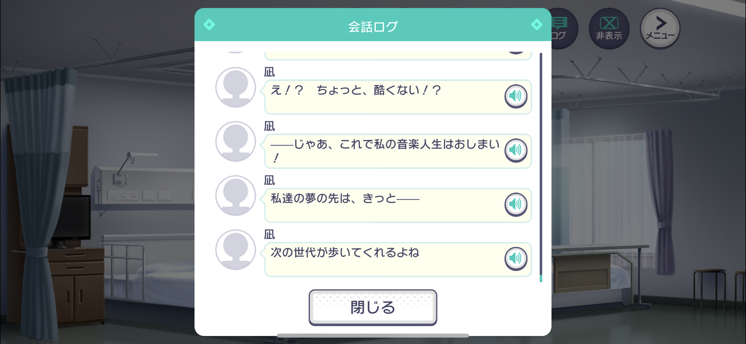Screen dimensions: 746x344
Task: Play voice for え!? ちょっと、酷くない!? line
Action: click(516, 96)
